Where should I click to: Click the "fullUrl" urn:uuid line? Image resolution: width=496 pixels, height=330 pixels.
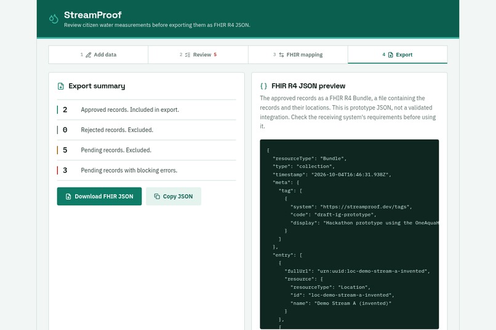tap(357, 271)
